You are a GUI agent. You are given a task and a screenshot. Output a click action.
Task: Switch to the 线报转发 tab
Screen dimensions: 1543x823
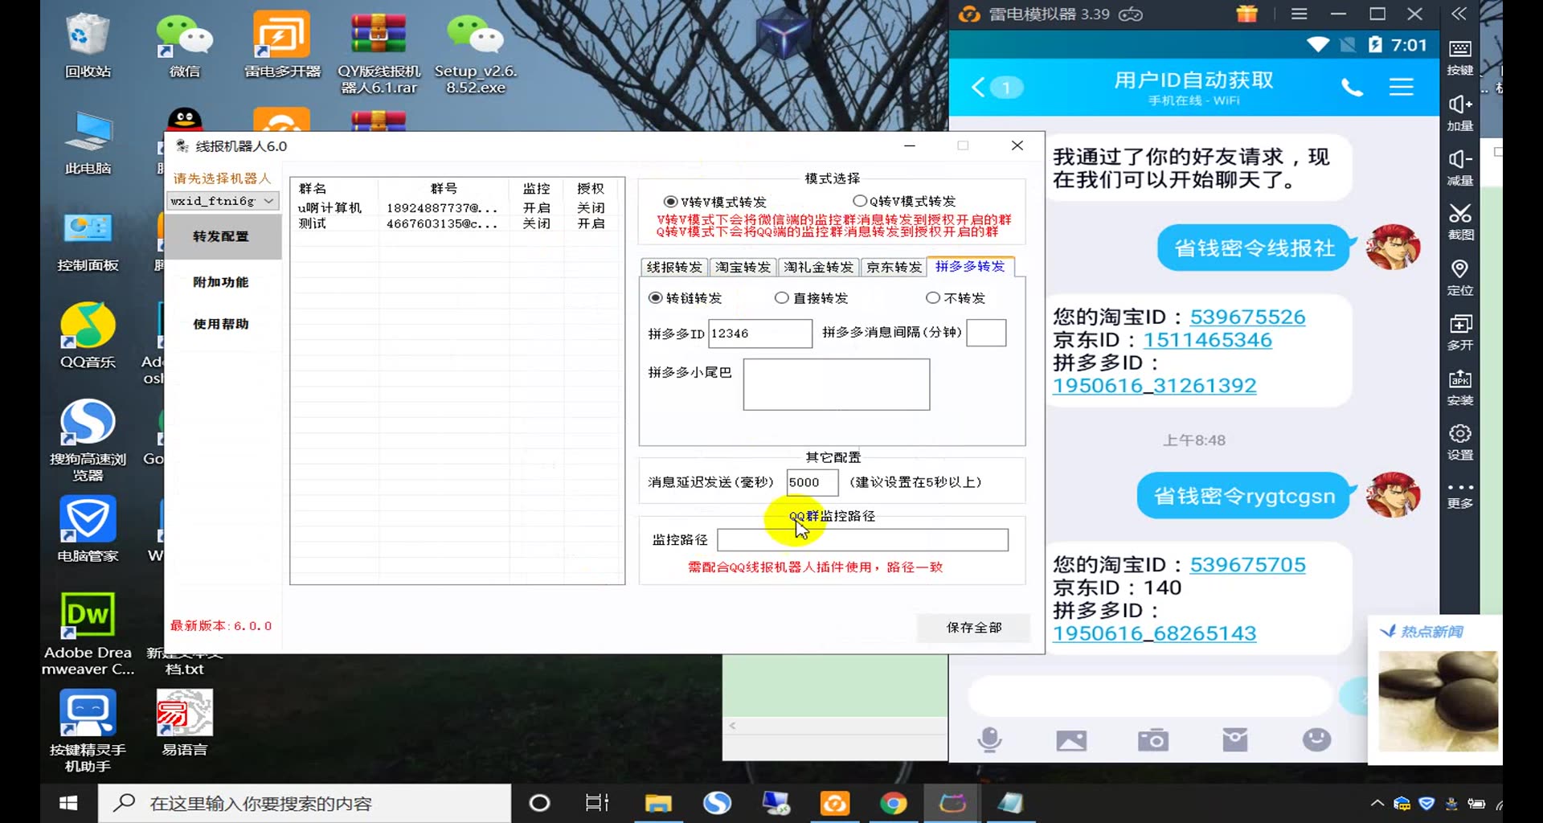tap(674, 267)
